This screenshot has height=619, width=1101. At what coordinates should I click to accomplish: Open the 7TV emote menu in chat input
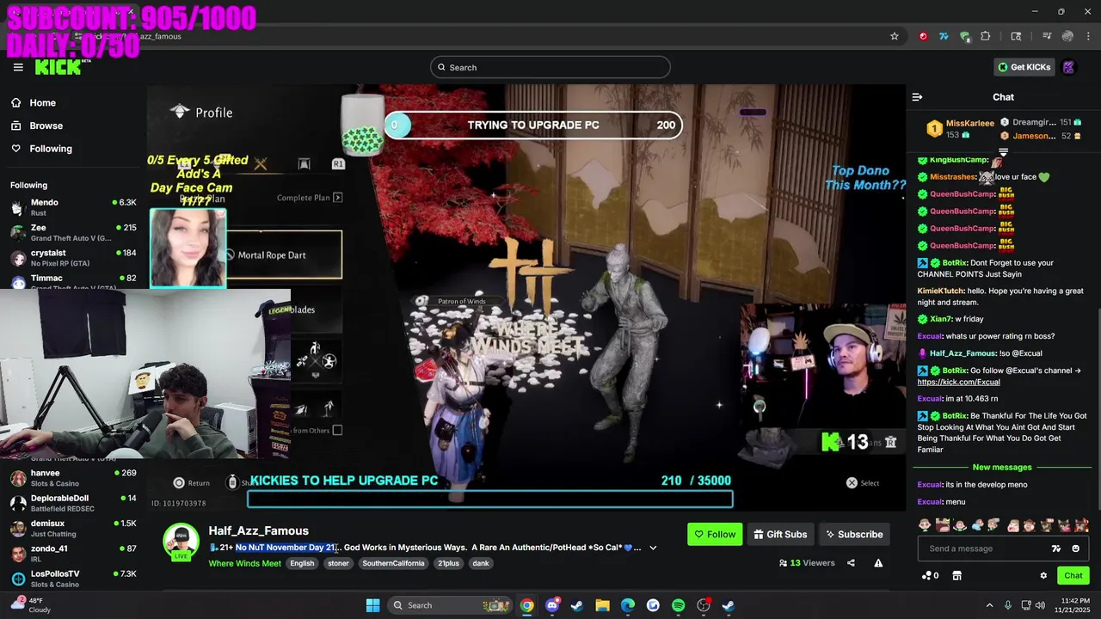click(x=1056, y=549)
